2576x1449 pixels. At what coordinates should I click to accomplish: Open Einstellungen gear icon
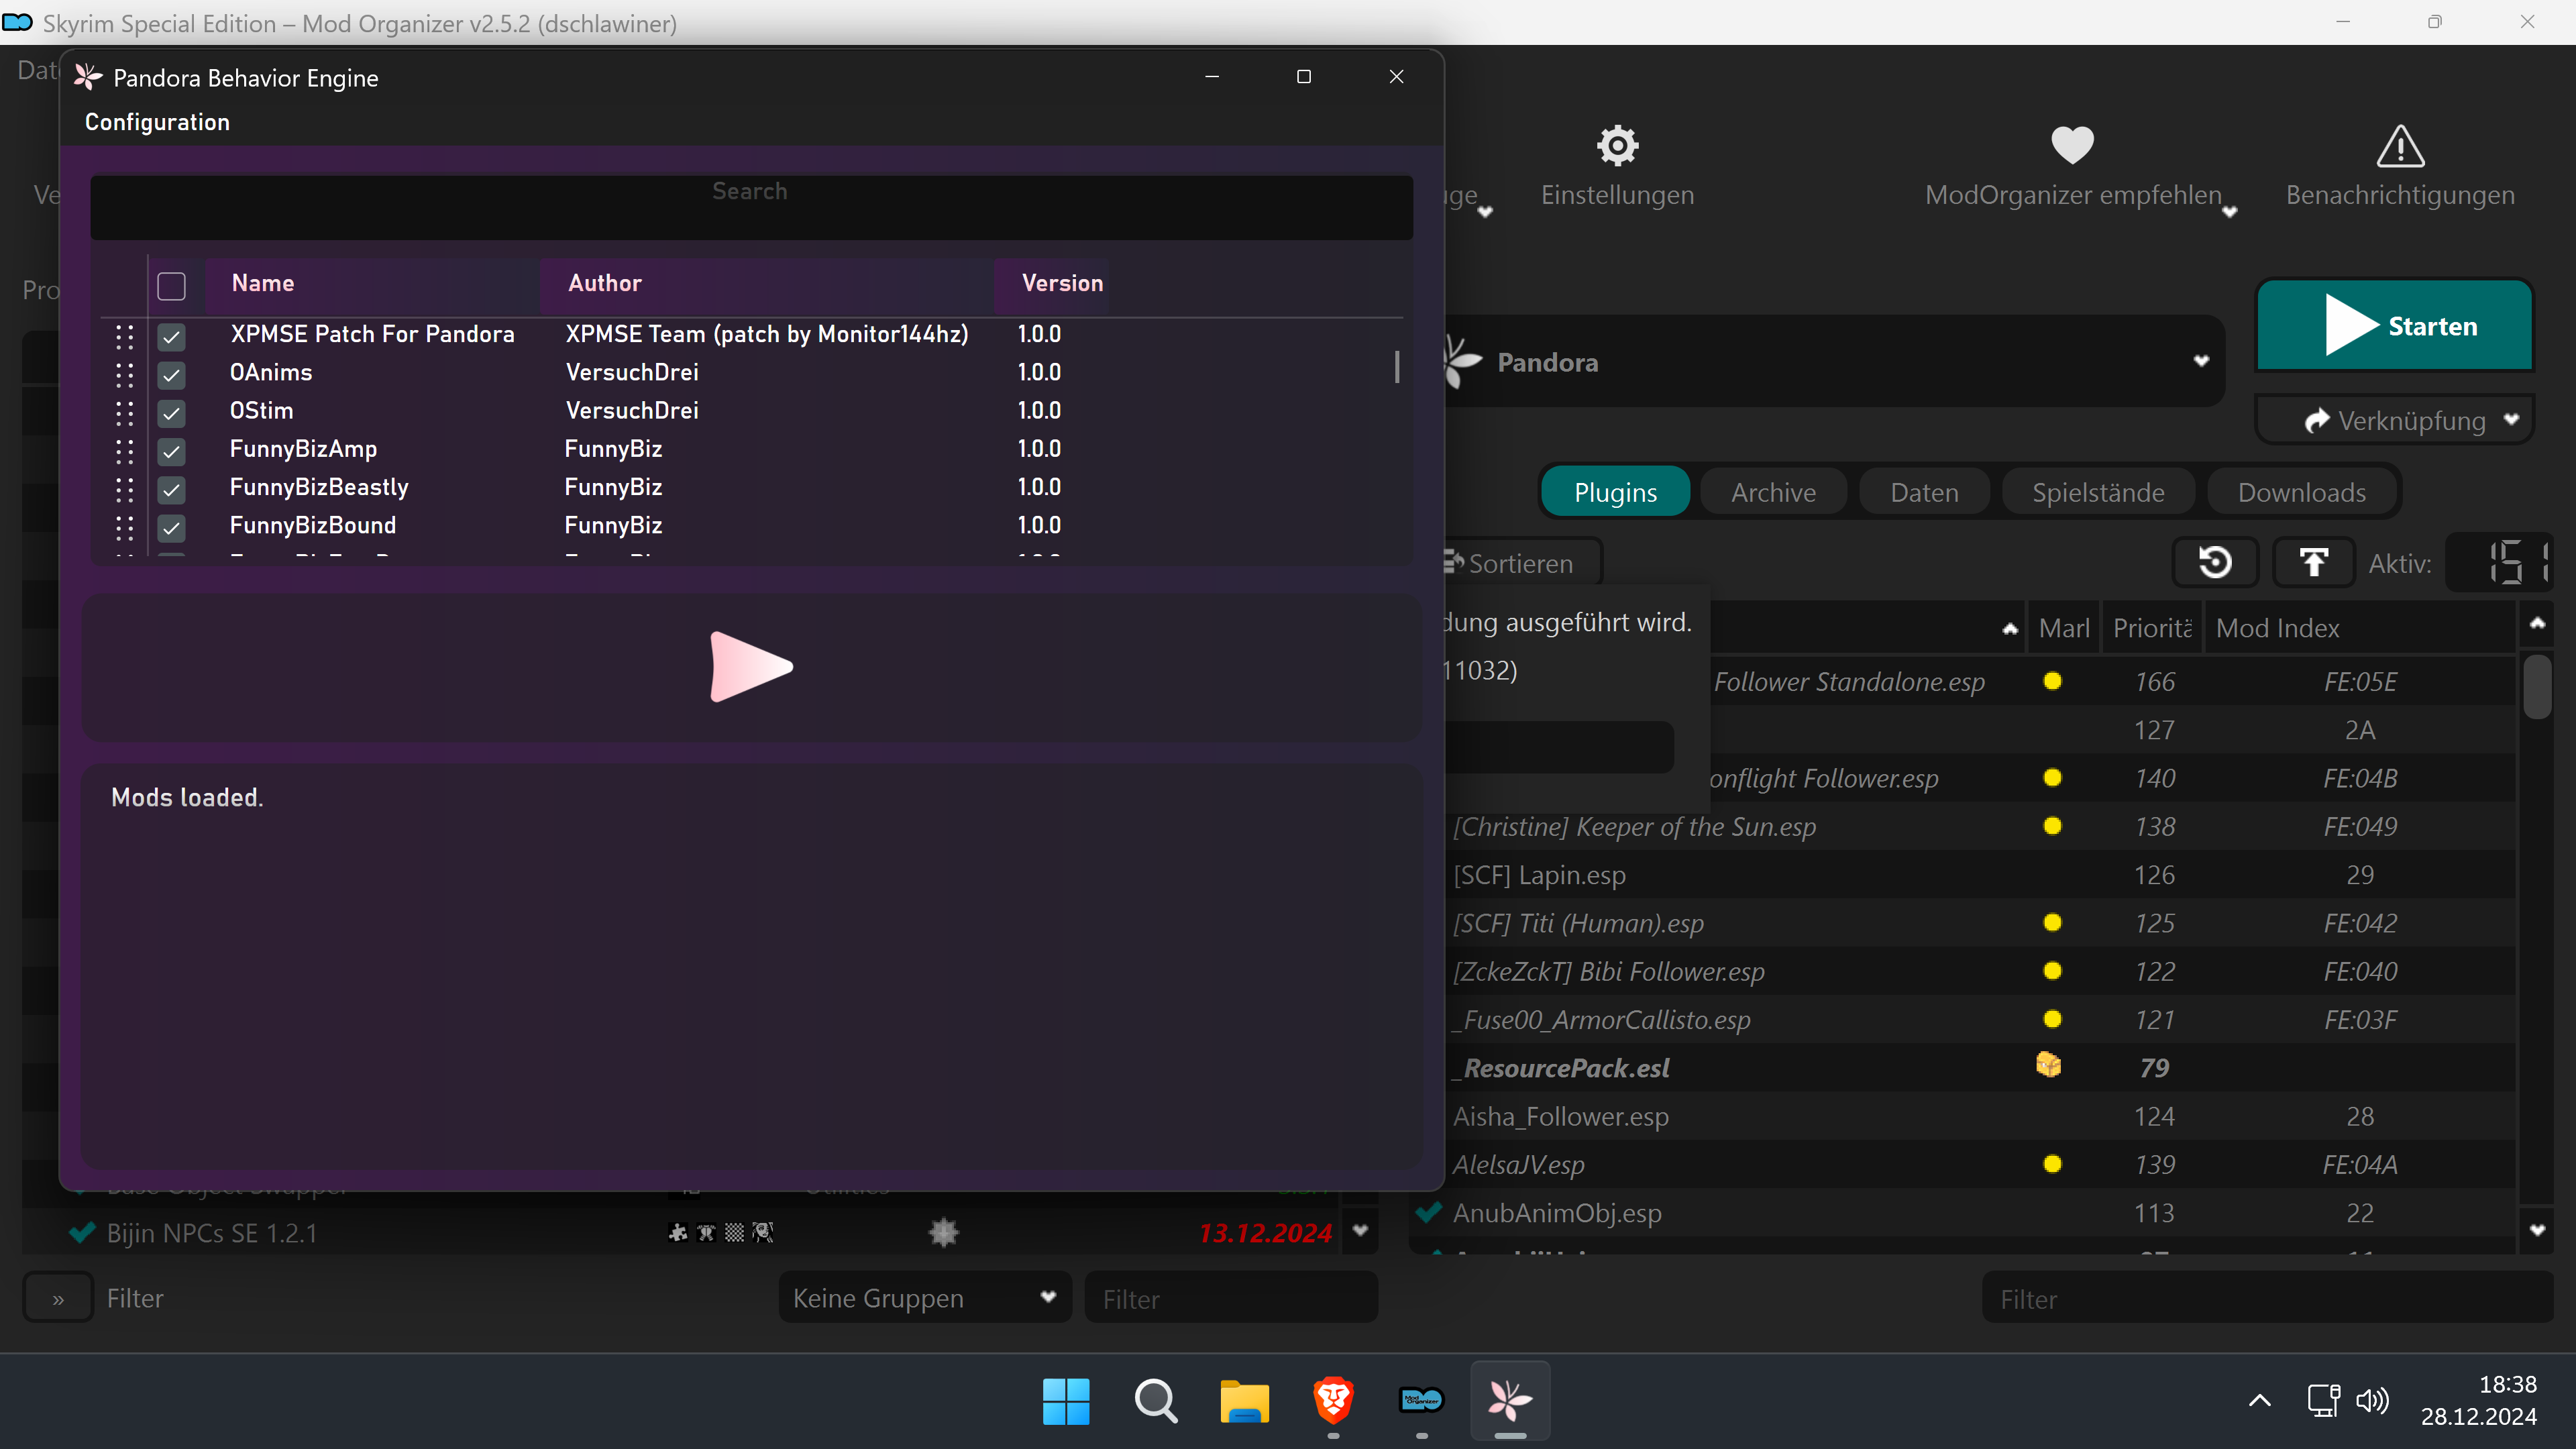coord(1617,147)
